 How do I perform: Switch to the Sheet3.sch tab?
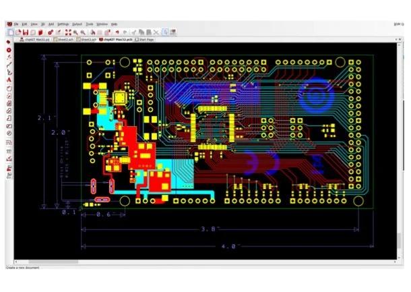[x=86, y=40]
